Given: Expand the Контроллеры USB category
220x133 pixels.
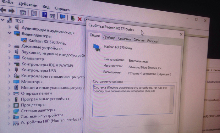Looking at the screenshot, I should click(9, 70).
